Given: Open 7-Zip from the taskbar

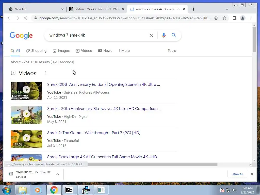Looking at the screenshot, I should click(69, 190).
